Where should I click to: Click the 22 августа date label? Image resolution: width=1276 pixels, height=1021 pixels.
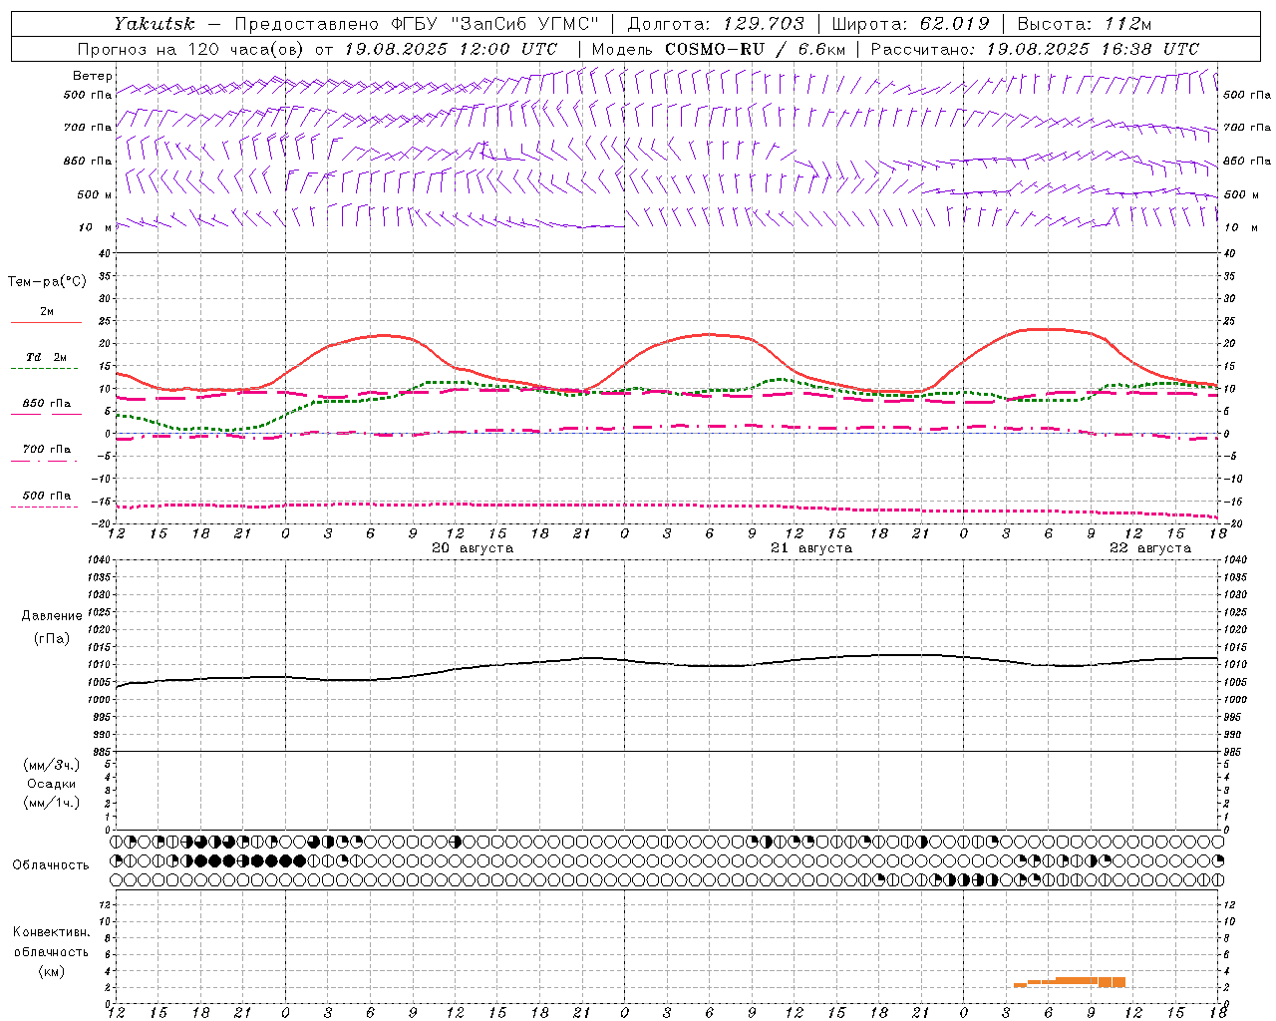click(1150, 548)
